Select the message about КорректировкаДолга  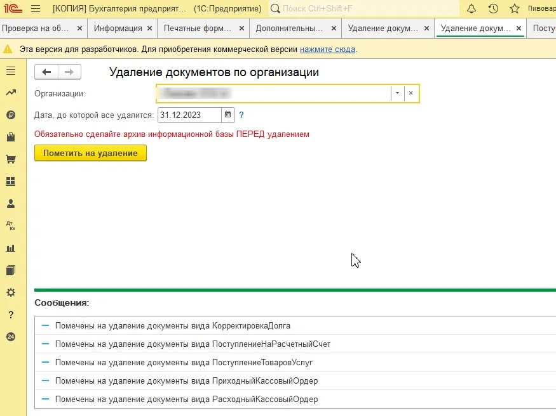click(295, 326)
